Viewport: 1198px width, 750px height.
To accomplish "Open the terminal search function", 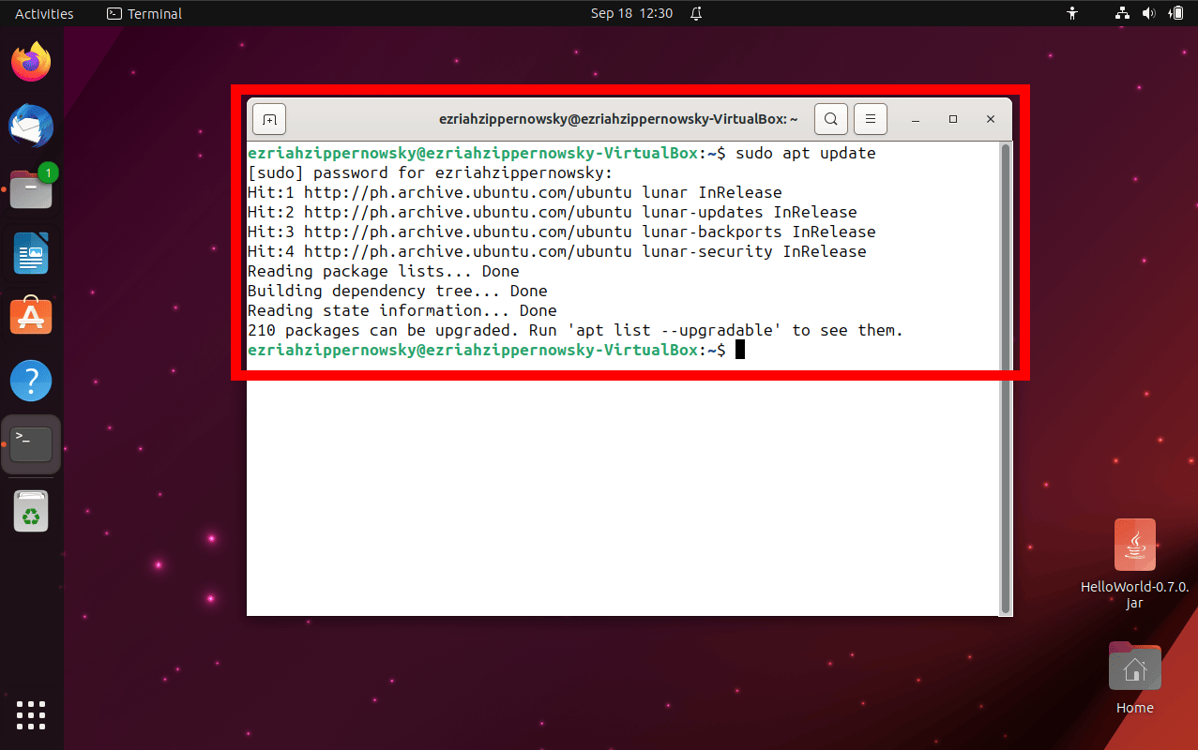I will [x=829, y=119].
